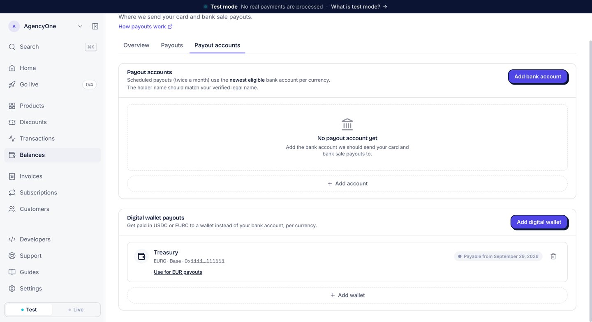Open Invoices in the sidebar
592x322 pixels.
[52, 176]
